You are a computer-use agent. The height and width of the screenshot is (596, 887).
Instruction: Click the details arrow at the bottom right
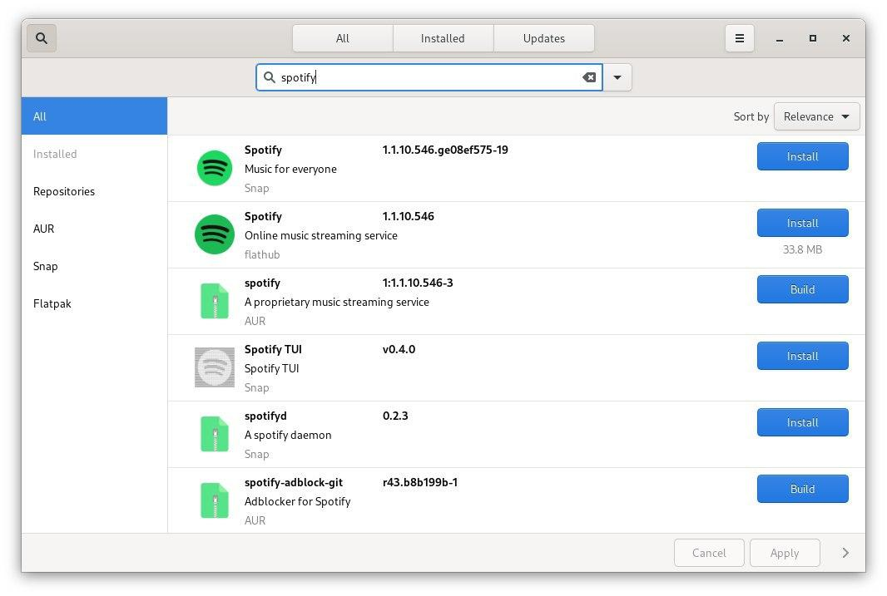(x=845, y=553)
